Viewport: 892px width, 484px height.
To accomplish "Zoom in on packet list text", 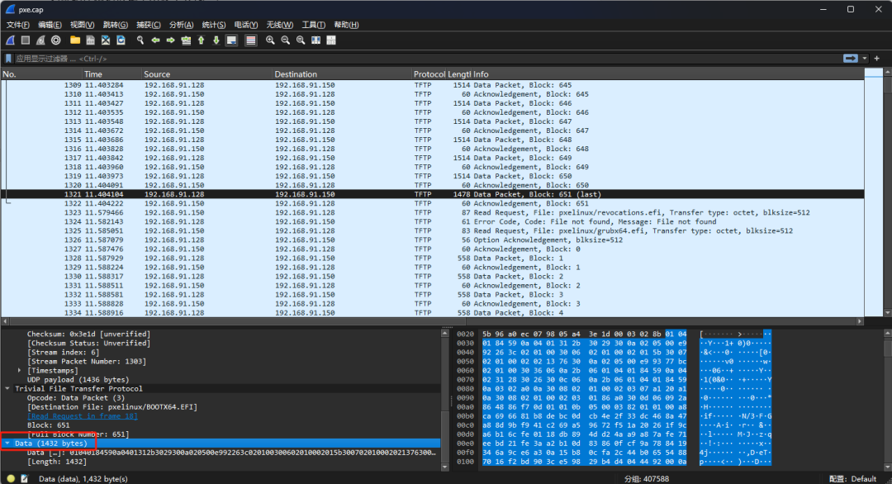I will pos(270,40).
